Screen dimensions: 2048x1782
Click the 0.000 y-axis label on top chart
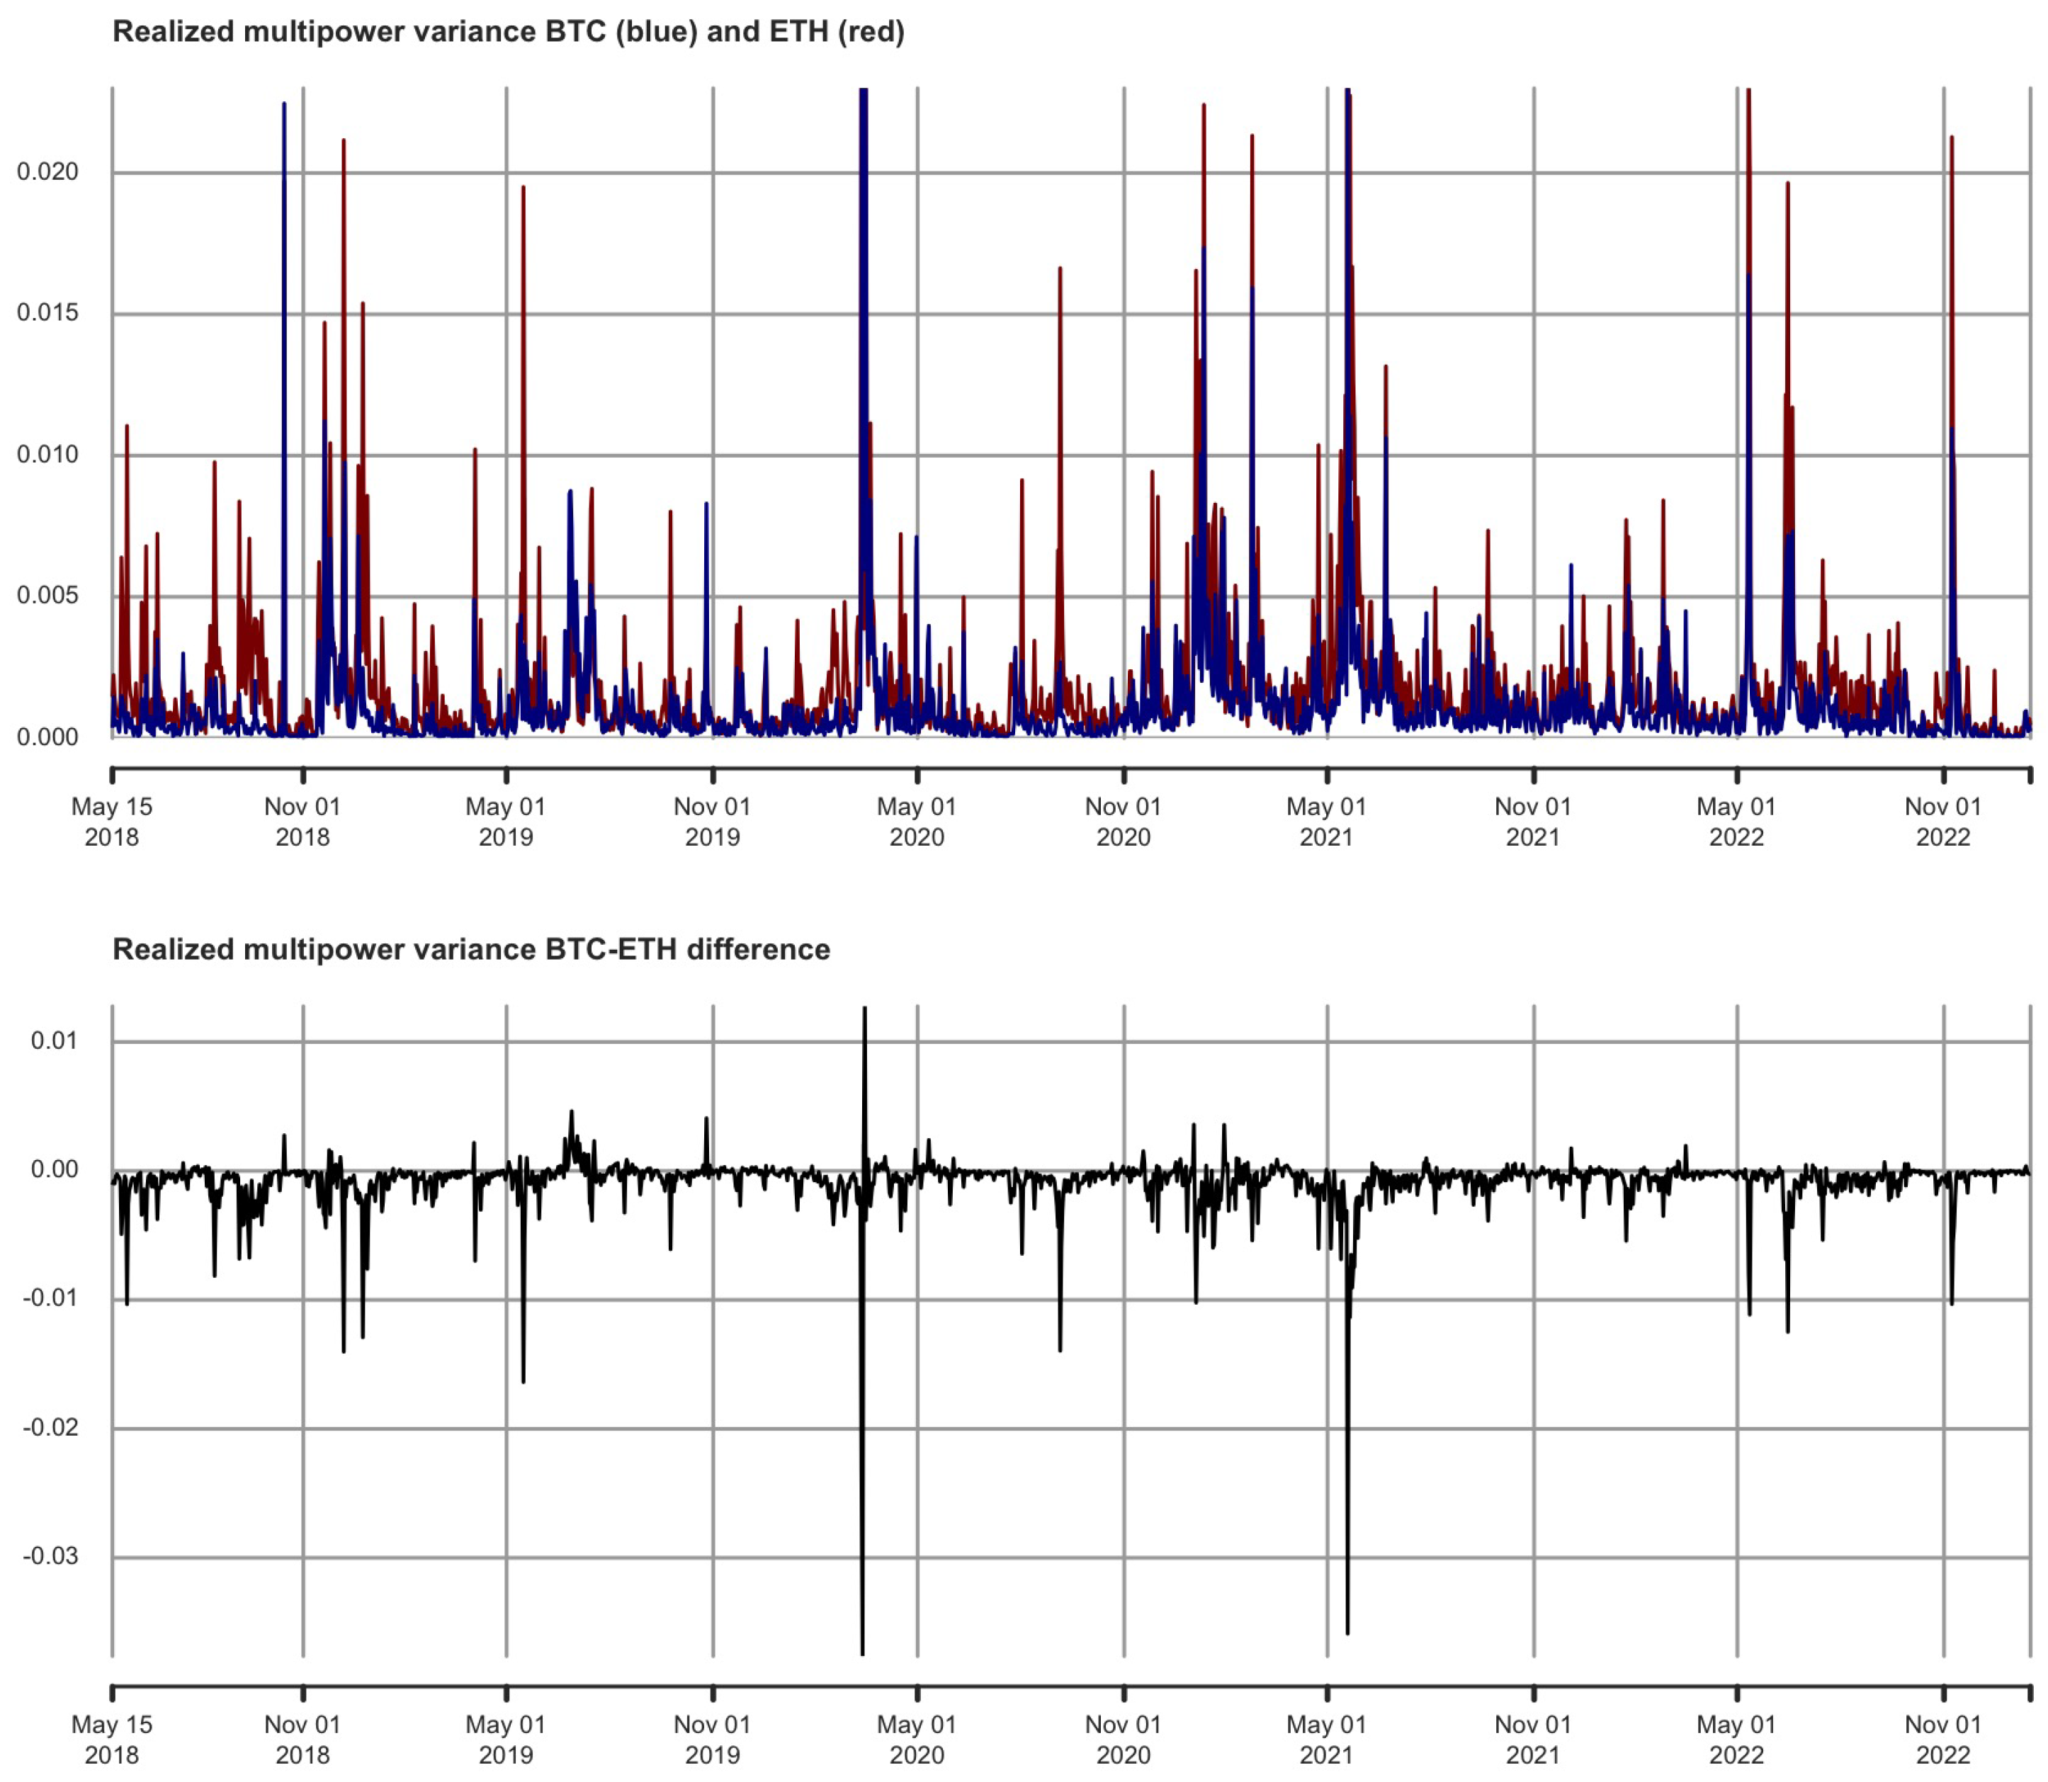[x=47, y=737]
